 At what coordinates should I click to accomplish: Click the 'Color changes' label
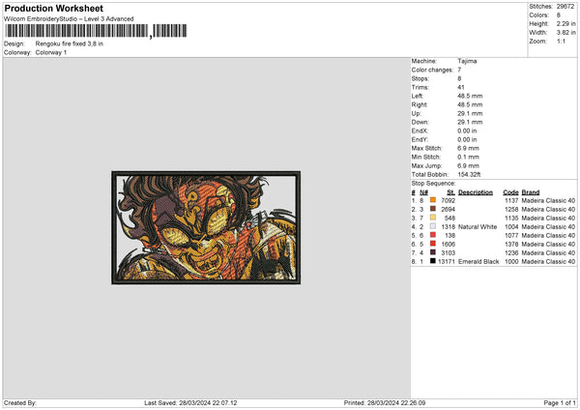click(x=432, y=70)
